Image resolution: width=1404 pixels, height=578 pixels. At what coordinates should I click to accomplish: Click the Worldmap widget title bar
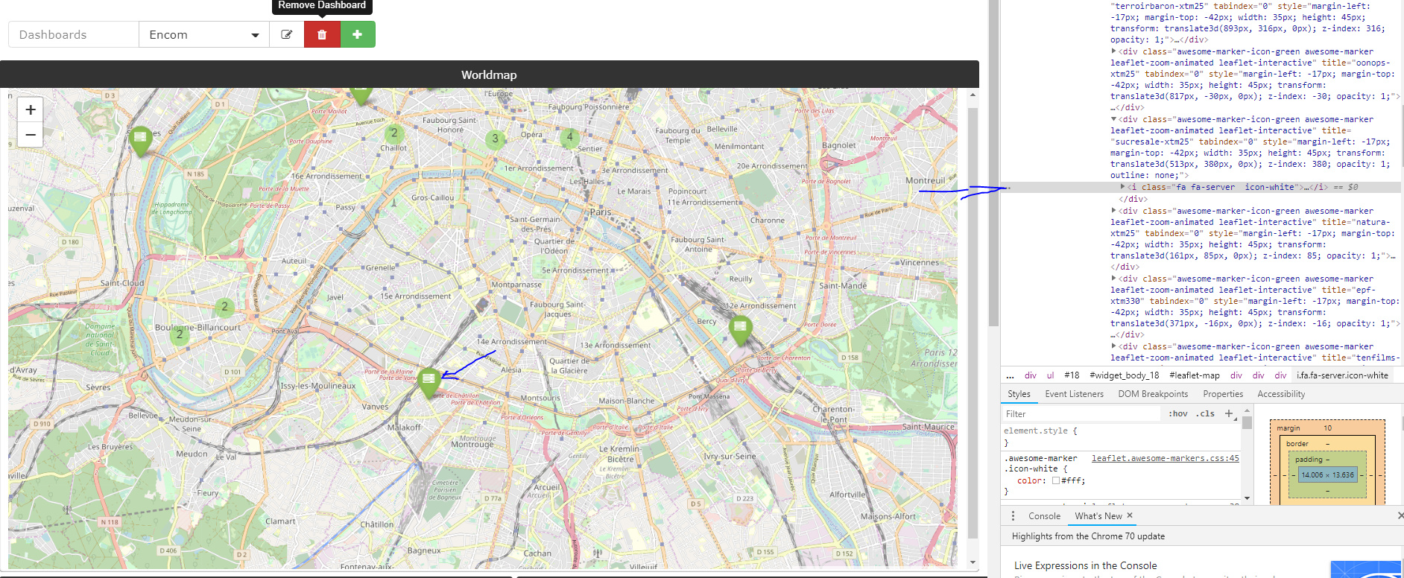(x=490, y=74)
